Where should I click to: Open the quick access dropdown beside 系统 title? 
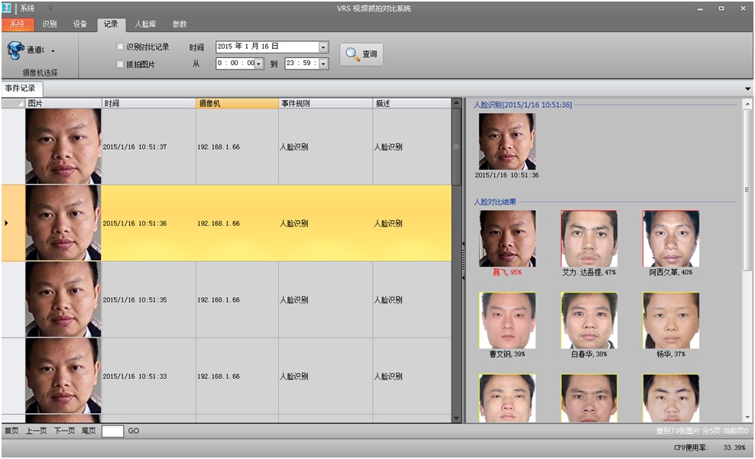click(50, 8)
